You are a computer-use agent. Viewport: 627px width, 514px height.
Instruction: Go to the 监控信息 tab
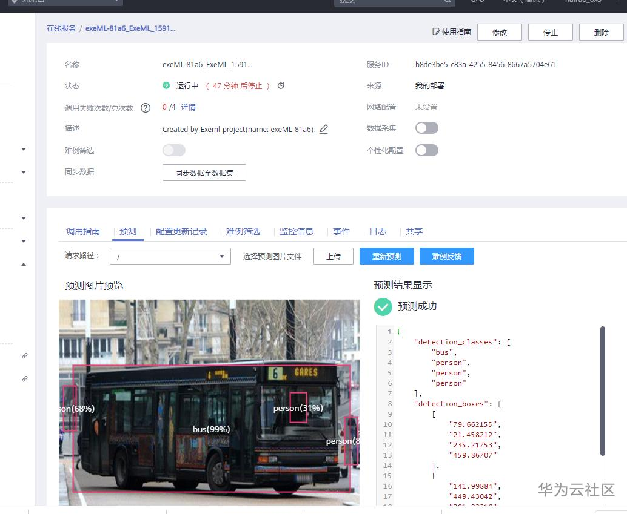tap(297, 231)
